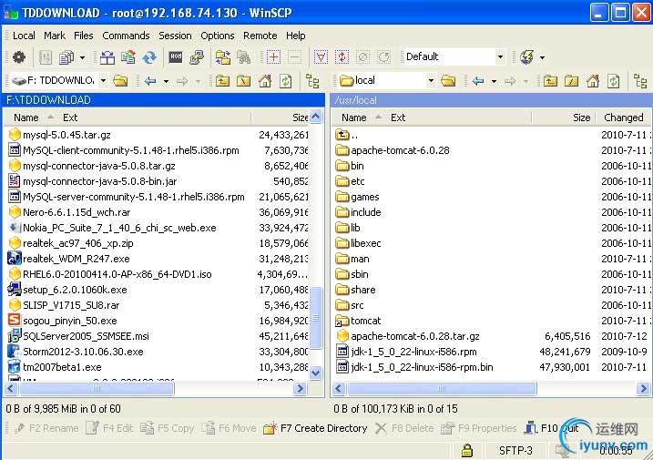Open the Session menu

pyautogui.click(x=175, y=36)
